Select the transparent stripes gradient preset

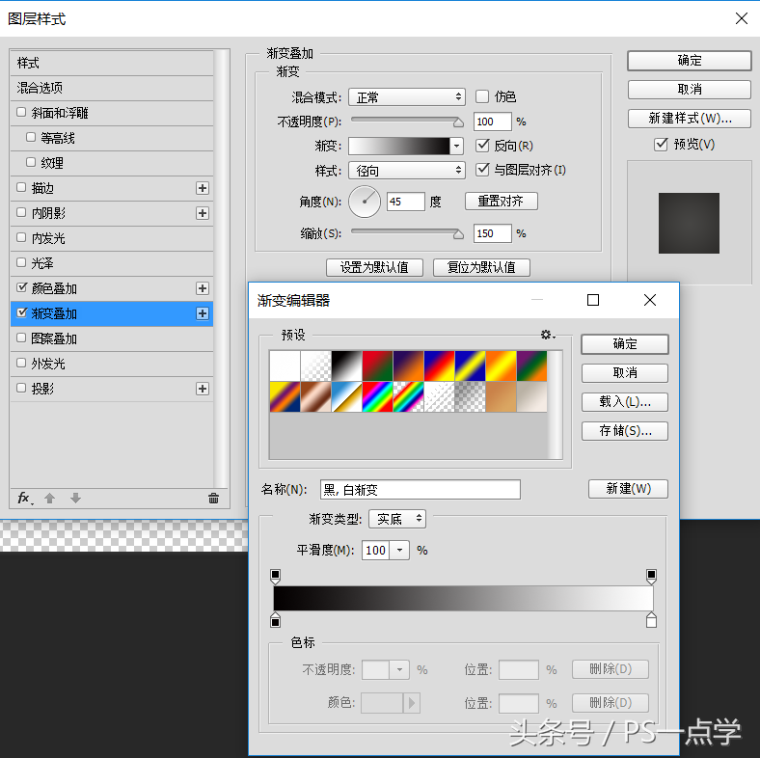(440, 397)
